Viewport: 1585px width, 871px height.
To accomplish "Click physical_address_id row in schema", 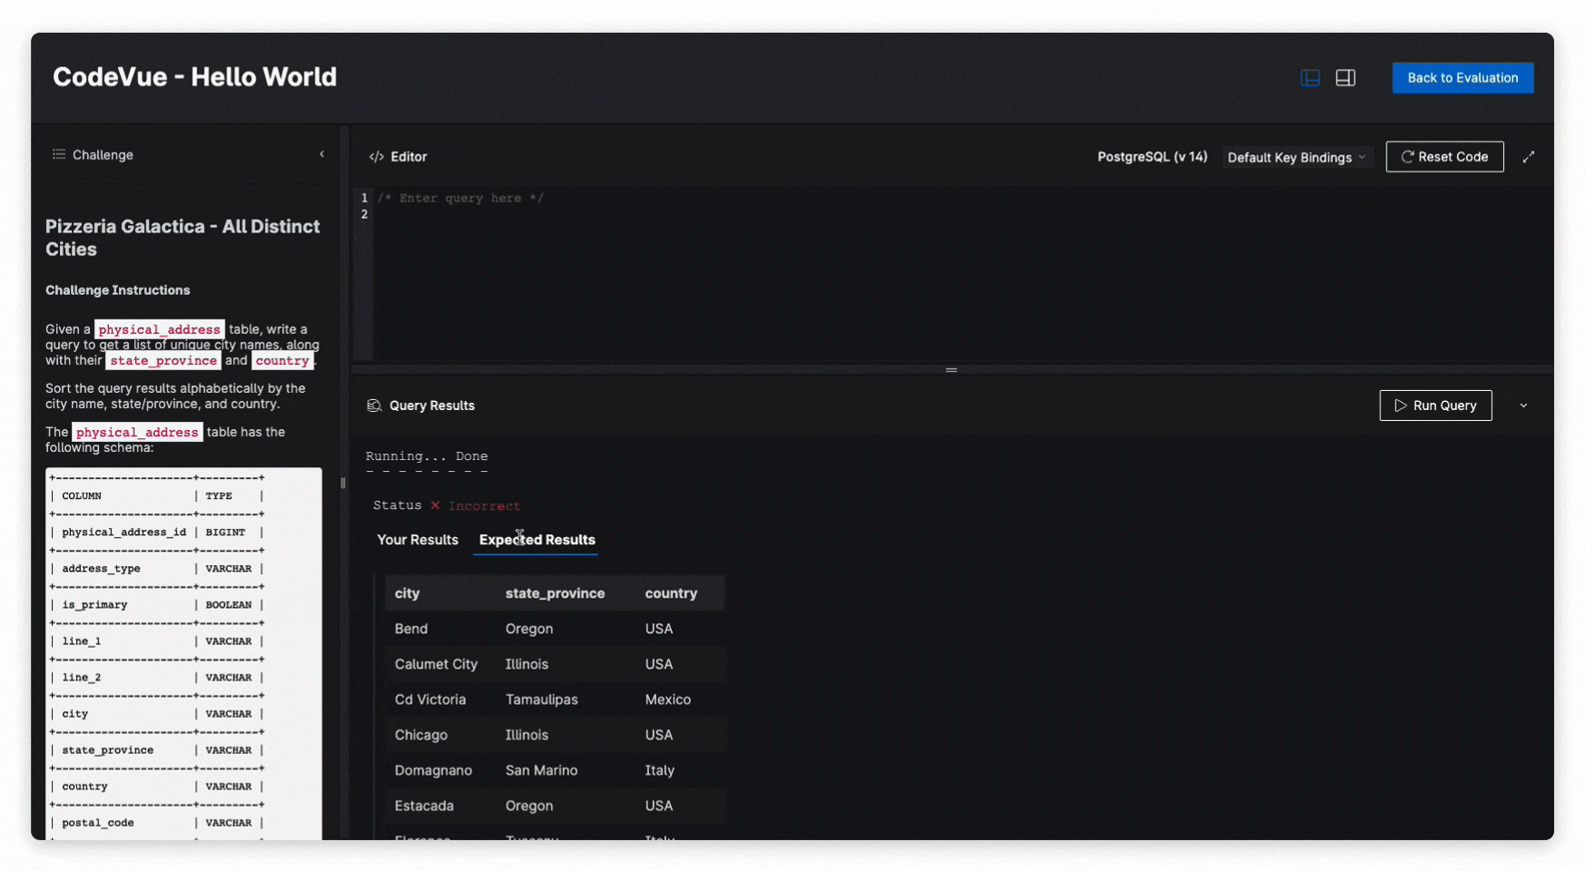I will [x=156, y=533].
